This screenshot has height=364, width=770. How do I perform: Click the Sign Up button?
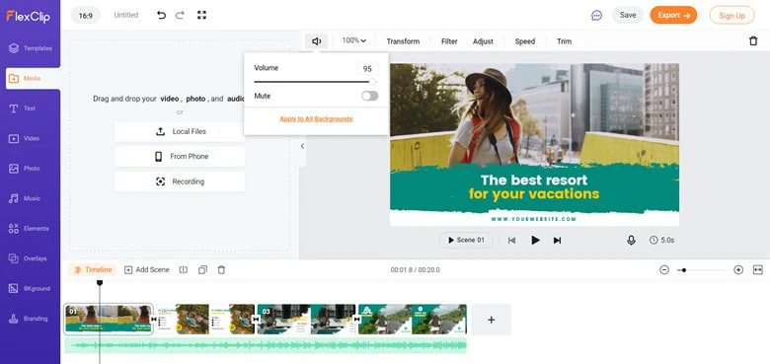pos(731,15)
